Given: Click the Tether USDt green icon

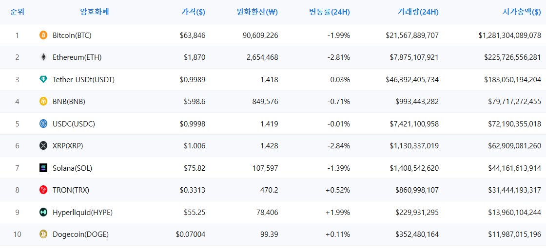Looking at the screenshot, I should click(43, 79).
